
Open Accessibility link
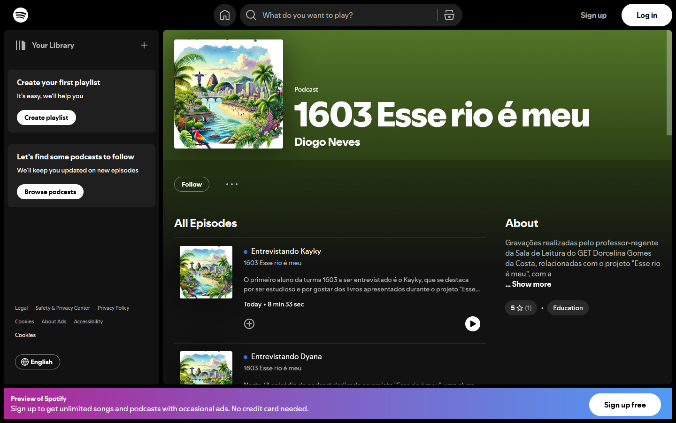88,321
